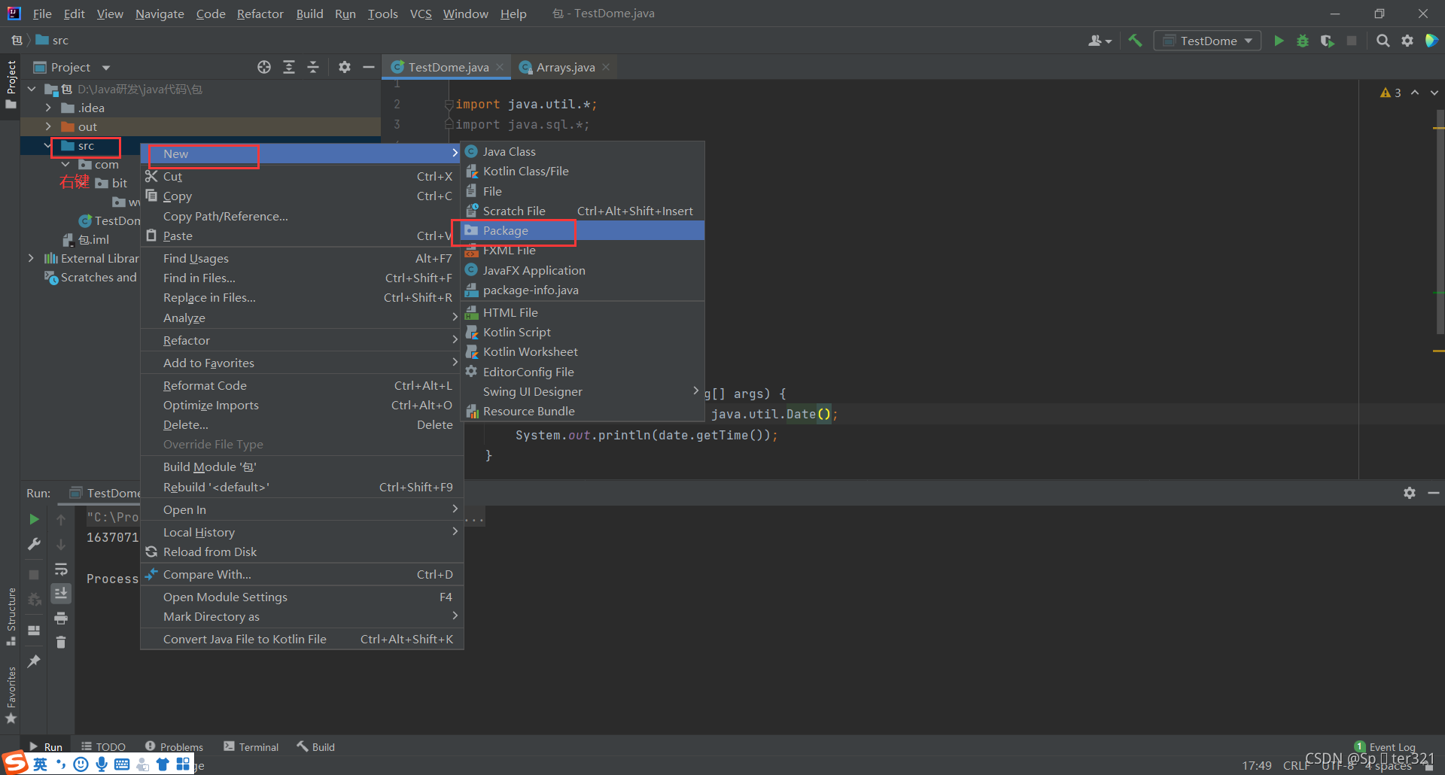The height and width of the screenshot is (775, 1445).
Task: Click print icon in Run console
Action: click(61, 618)
